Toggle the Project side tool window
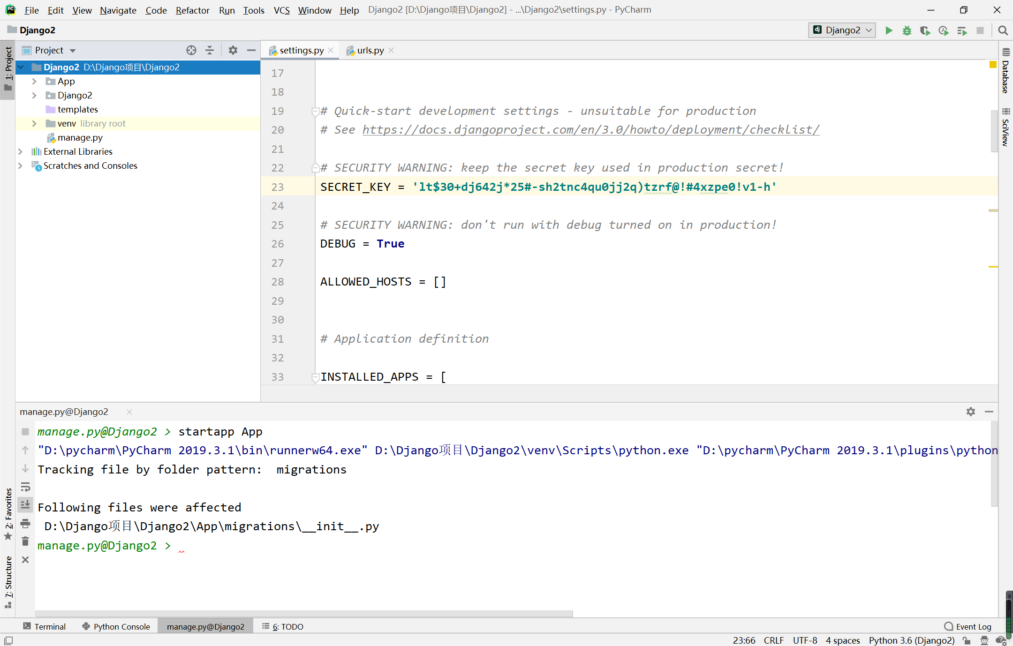 tap(8, 70)
